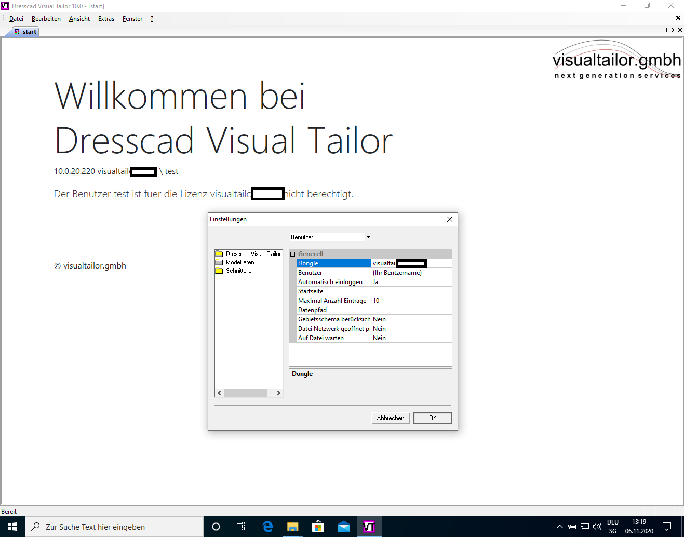Click the Visual Tailor taskbar icon
The width and height of the screenshot is (684, 537).
(369, 527)
